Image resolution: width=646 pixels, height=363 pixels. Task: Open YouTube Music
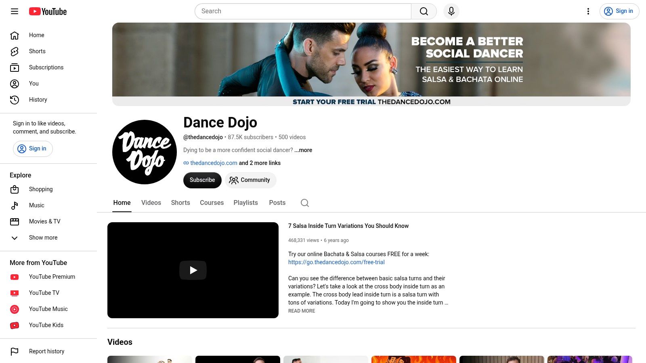tap(48, 309)
